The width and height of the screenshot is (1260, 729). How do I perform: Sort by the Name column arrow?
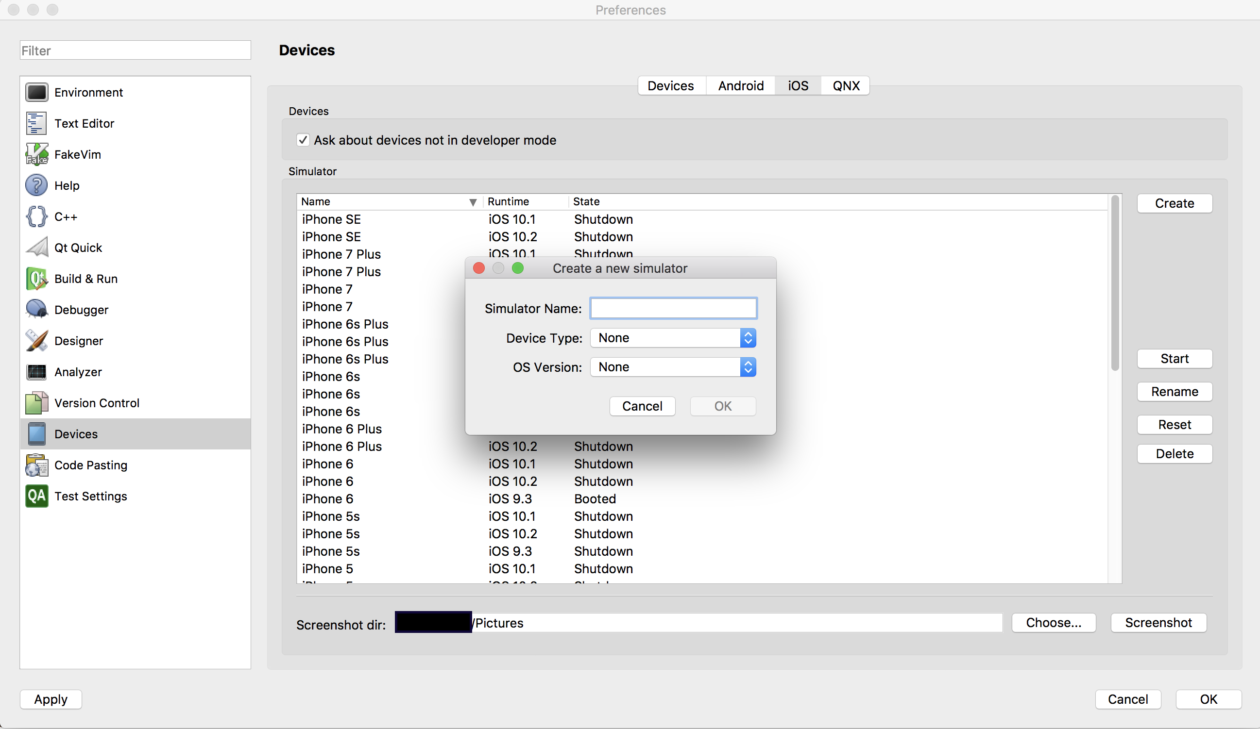point(473,202)
